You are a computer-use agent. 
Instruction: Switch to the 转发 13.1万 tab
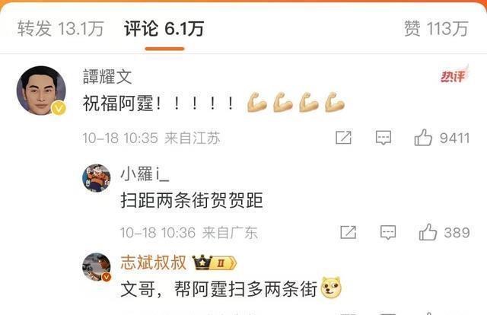coord(60,29)
